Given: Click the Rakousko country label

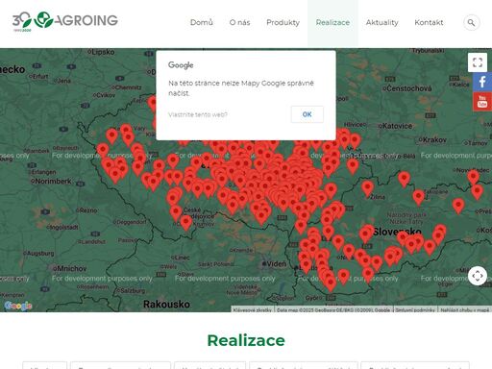Looking at the screenshot, I should tap(166, 304).
